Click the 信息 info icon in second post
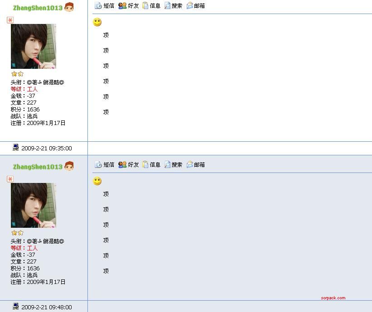372x312 pixels. click(145, 164)
